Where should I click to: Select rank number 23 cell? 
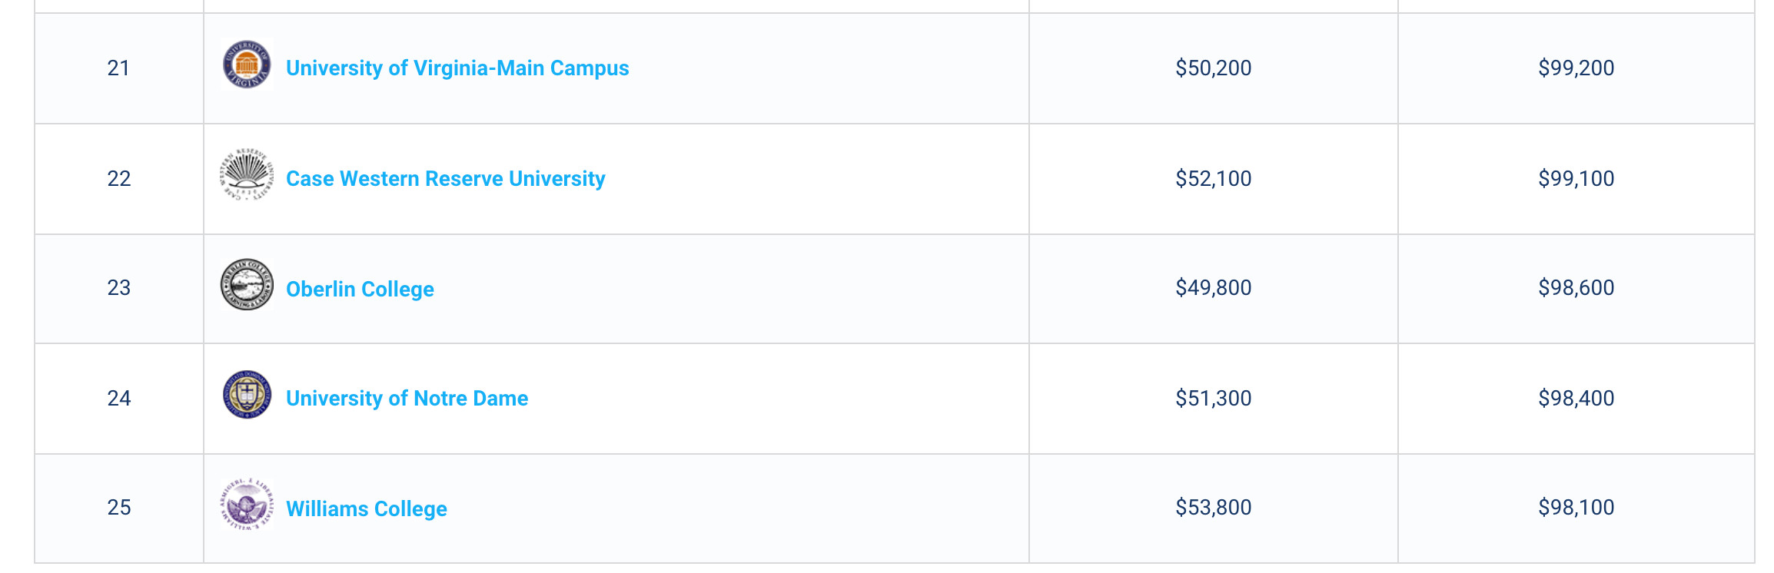[119, 288]
